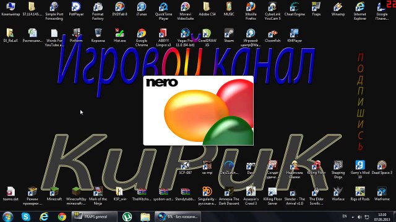
Task: Open uTorrent from the taskbar
Action: [127, 216]
